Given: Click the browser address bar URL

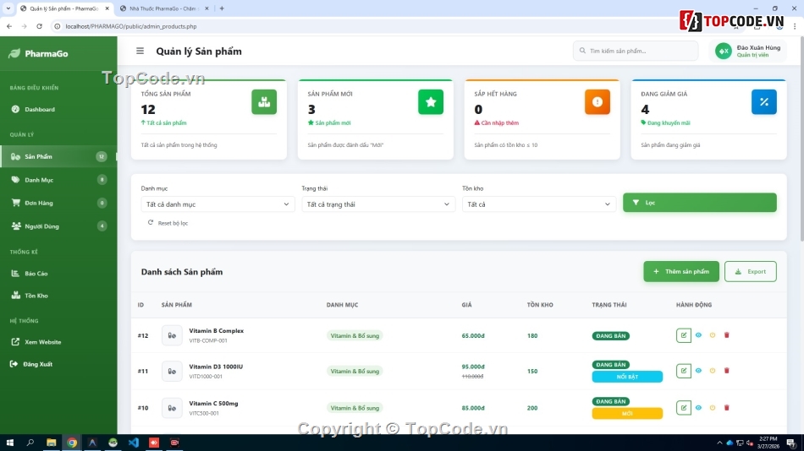Looking at the screenshot, I should click(x=131, y=26).
